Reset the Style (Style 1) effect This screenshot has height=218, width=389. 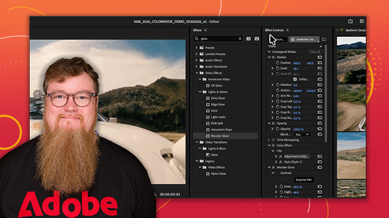[x=320, y=162]
